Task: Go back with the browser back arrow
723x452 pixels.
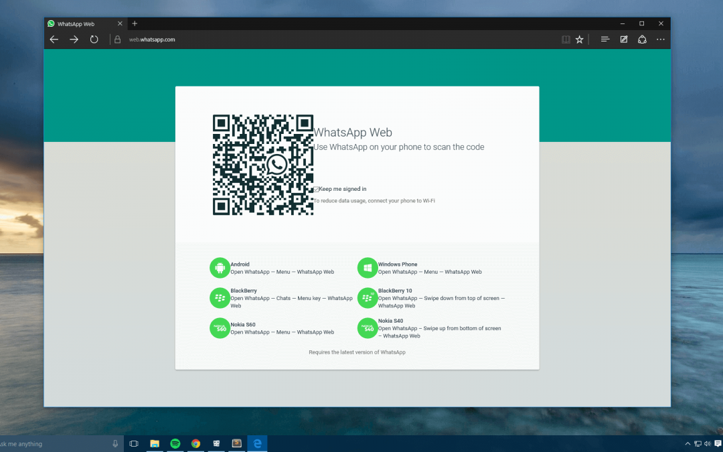Action: [54, 40]
